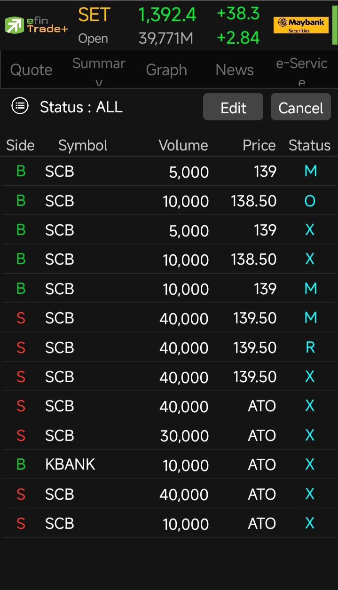The width and height of the screenshot is (338, 590).
Task: Click the Symbol column header
Action: click(x=83, y=146)
